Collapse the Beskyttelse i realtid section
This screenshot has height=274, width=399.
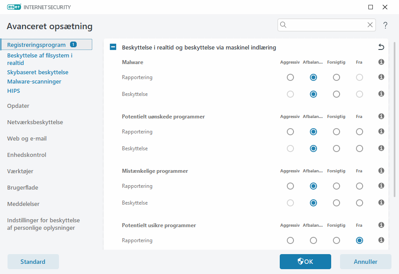tap(113, 47)
